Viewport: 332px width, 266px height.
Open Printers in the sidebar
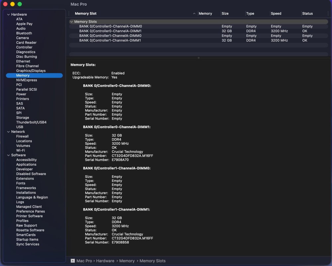pos(23,99)
